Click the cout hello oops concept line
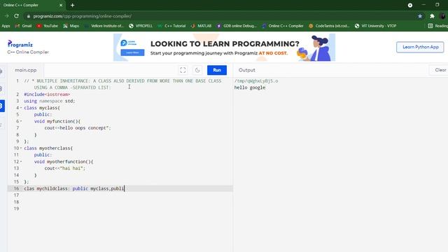 [78, 128]
